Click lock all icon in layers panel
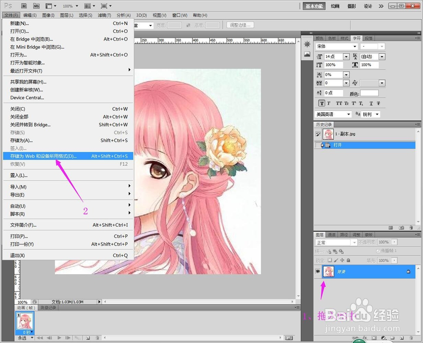This screenshot has height=343, width=423. (348, 260)
